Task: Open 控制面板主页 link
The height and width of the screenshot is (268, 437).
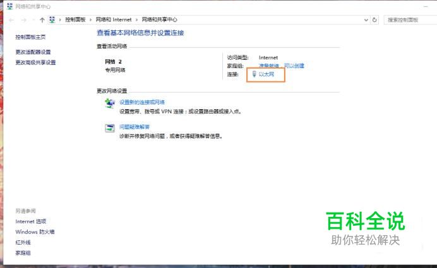Action: coord(30,37)
